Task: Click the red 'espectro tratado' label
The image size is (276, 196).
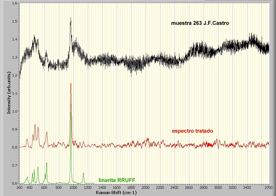Action: pyautogui.click(x=192, y=131)
